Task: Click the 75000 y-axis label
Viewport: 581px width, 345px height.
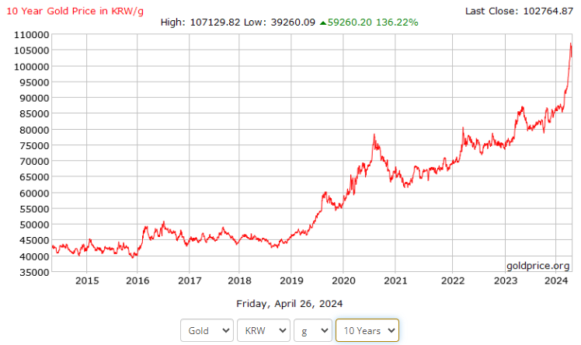Action: pyautogui.click(x=34, y=145)
